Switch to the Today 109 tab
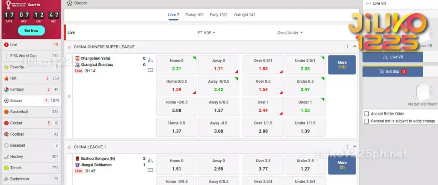The height and width of the screenshot is (185, 438). coord(195,15)
